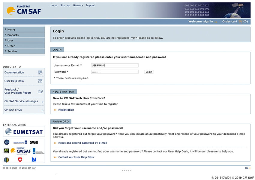Click the CM SAF logo in header

click(24, 10)
